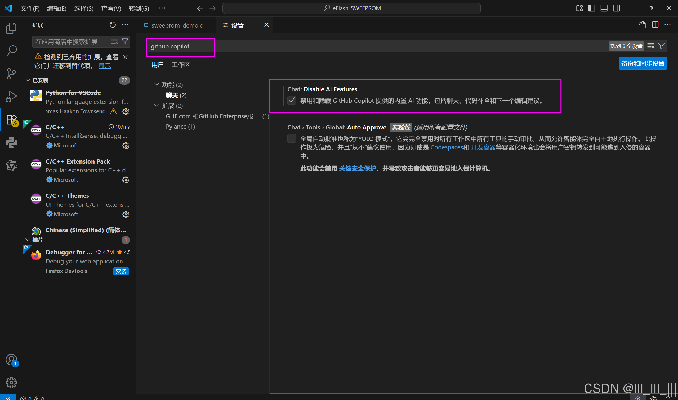Open manage gear for C/C++ extension
The width and height of the screenshot is (678, 400).
pyautogui.click(x=126, y=146)
